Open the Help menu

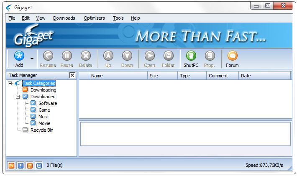tap(135, 18)
